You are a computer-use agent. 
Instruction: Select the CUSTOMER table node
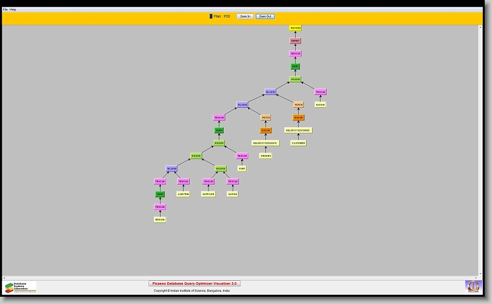pyautogui.click(x=298, y=143)
